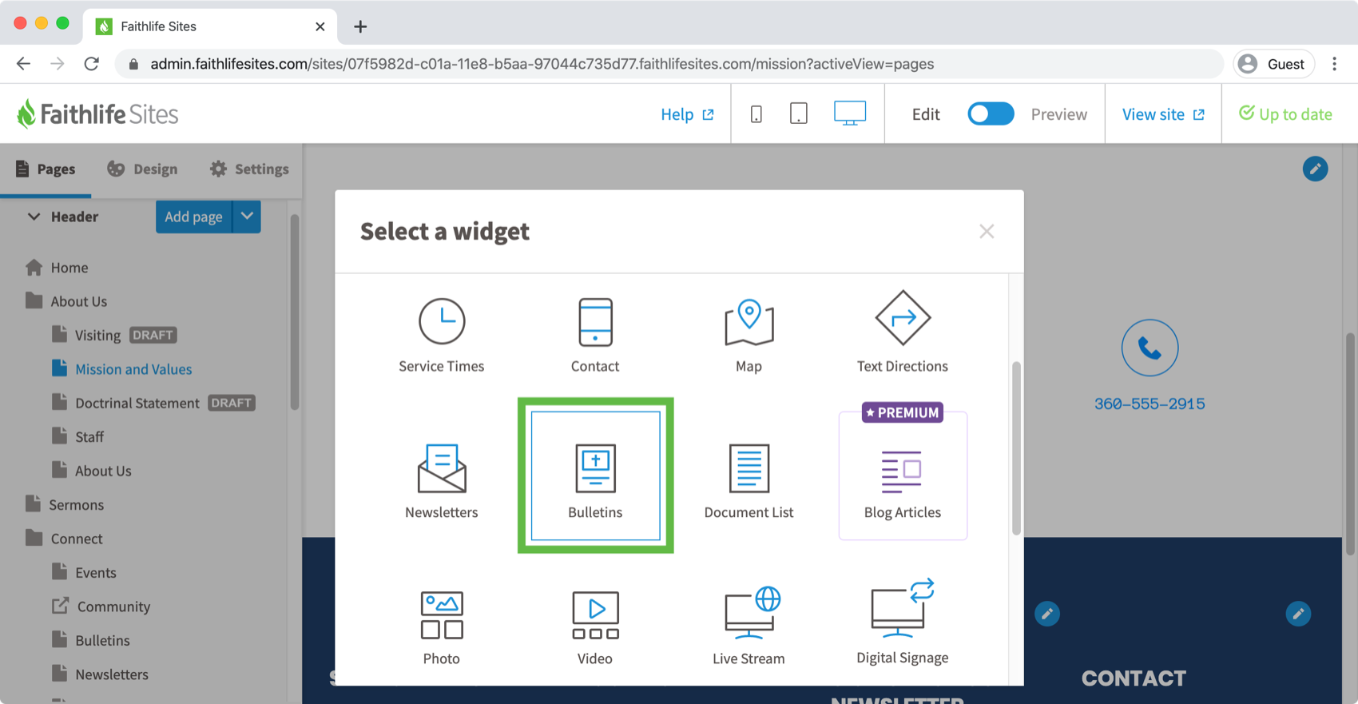This screenshot has width=1358, height=704.
Task: Open the Add page dropdown arrow
Action: click(247, 217)
